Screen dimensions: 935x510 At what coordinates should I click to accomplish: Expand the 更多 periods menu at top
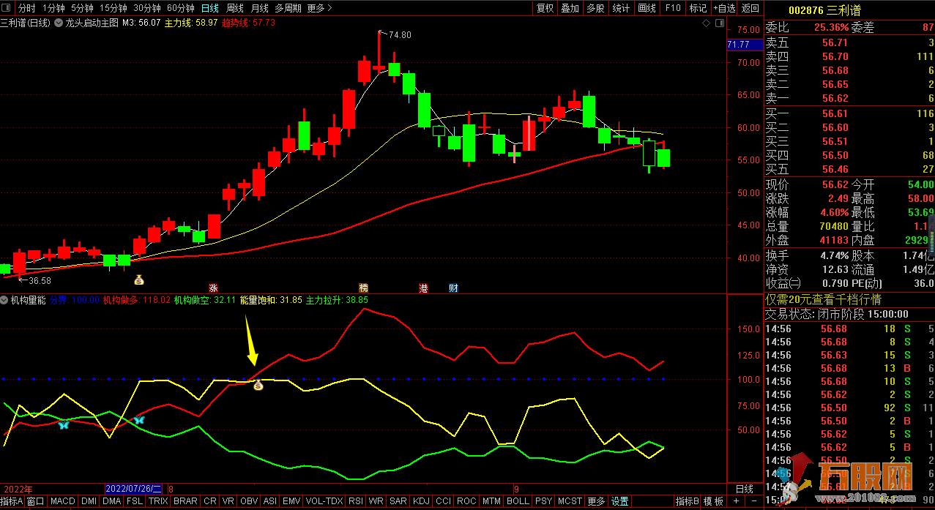320,8
